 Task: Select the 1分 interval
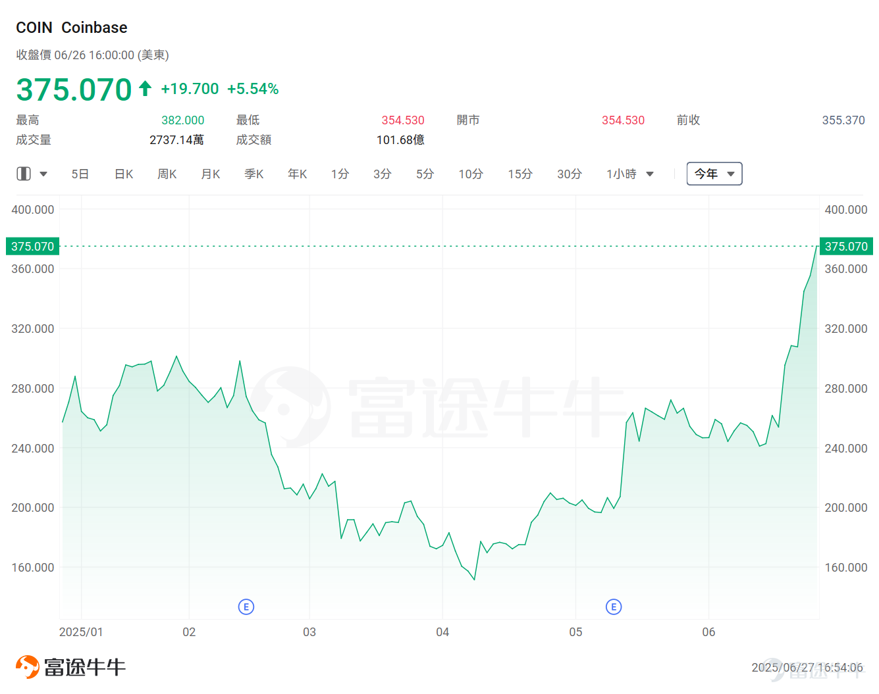(x=340, y=174)
